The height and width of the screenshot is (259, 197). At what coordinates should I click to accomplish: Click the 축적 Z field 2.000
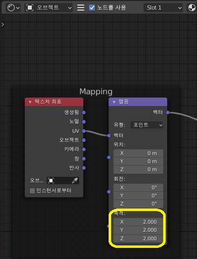[138, 238]
